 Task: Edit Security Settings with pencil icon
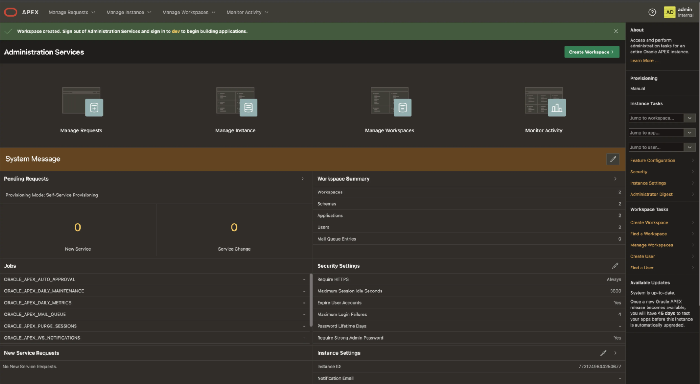point(615,266)
